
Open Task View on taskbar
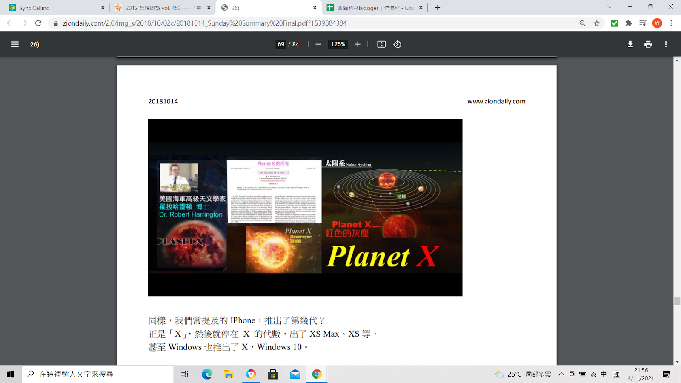(184, 374)
